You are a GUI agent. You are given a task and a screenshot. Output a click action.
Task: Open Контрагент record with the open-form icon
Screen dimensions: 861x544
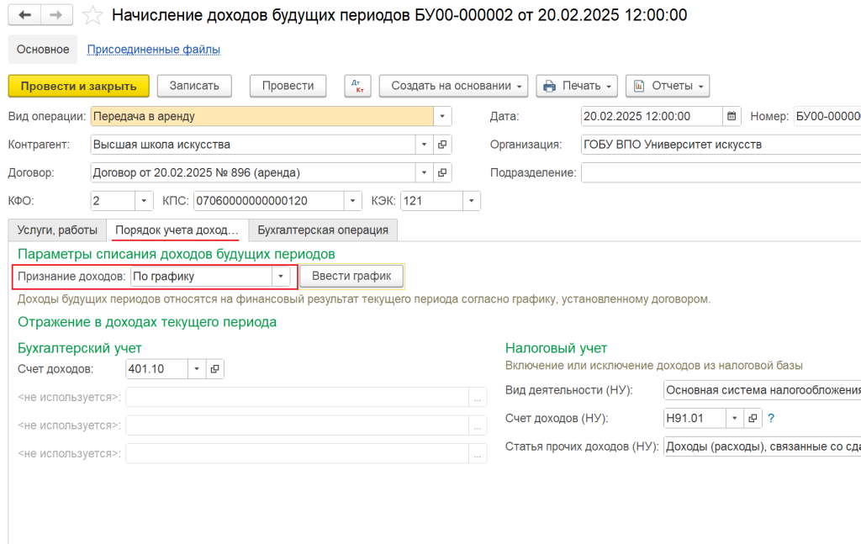point(442,145)
